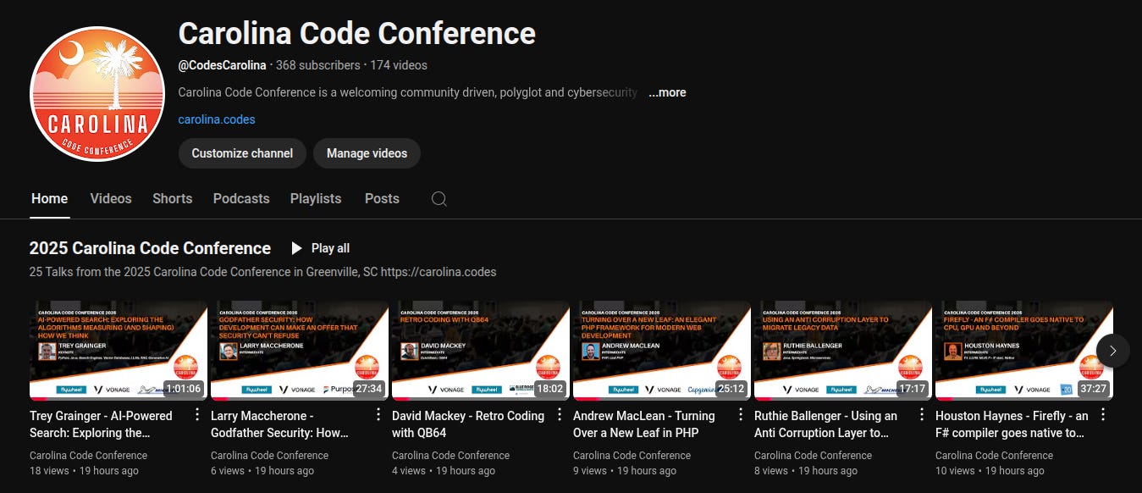This screenshot has height=493, width=1142.
Task: Click the 'Carolina Code Conference' channel heading
Action: point(356,34)
